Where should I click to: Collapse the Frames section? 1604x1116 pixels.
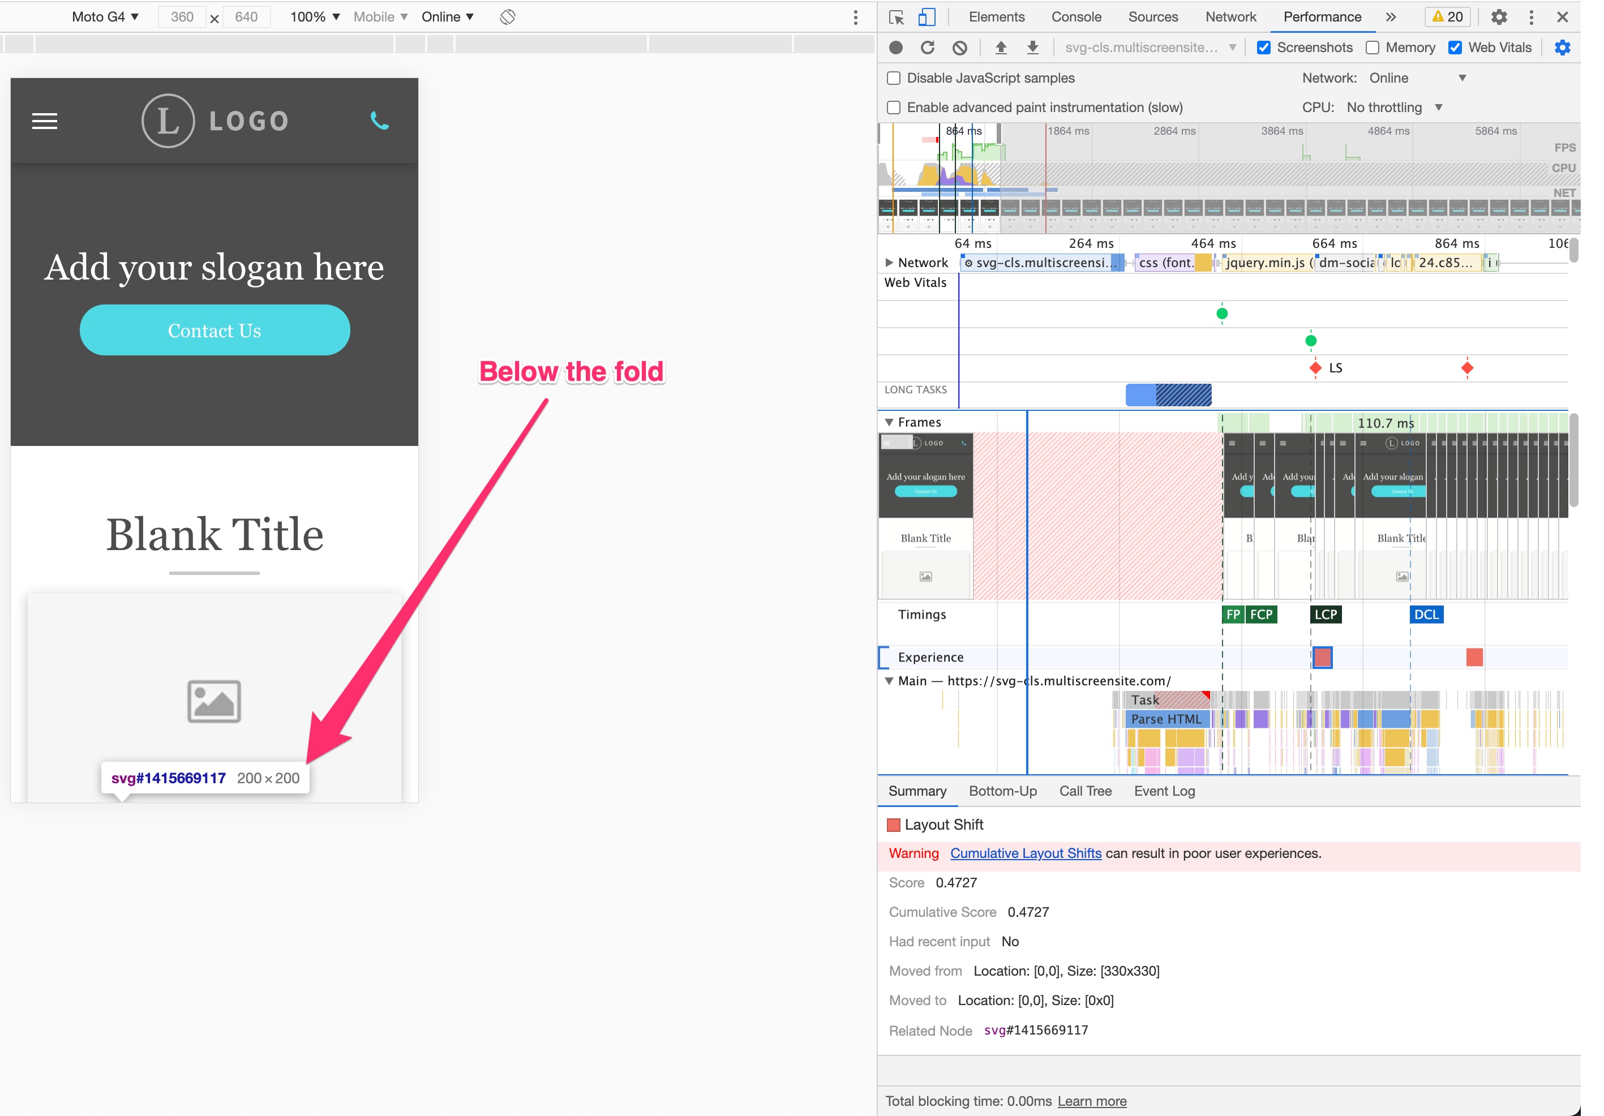tap(889, 422)
